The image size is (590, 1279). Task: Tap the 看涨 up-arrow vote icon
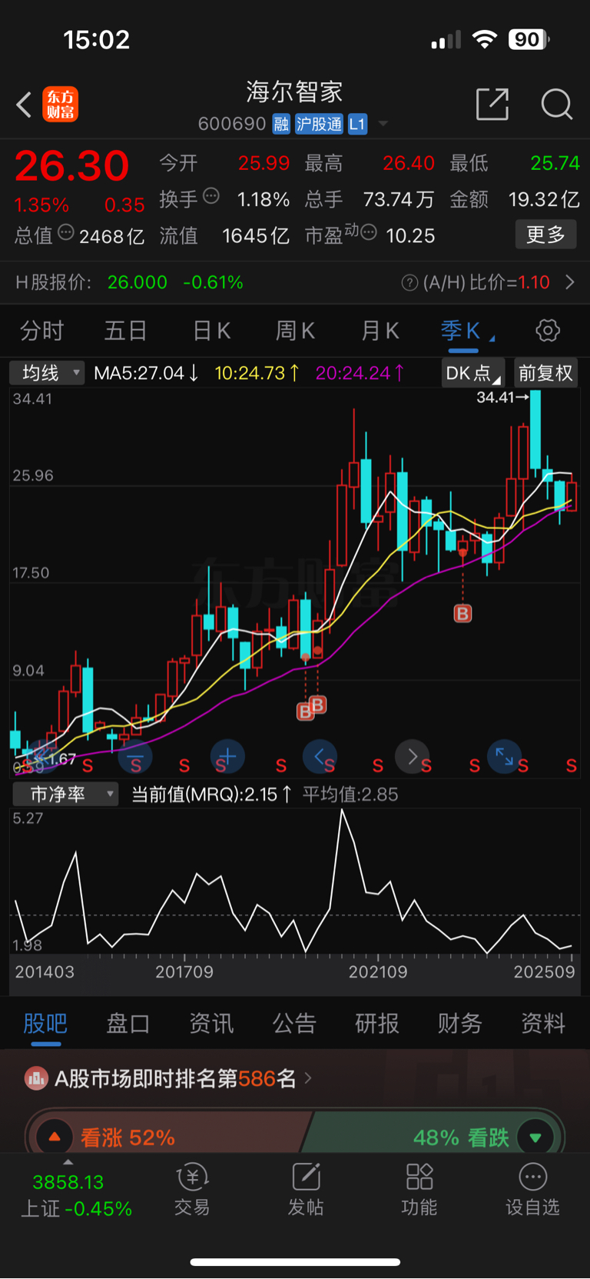tap(55, 1137)
